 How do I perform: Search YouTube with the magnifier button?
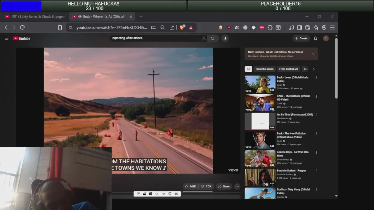tap(213, 38)
